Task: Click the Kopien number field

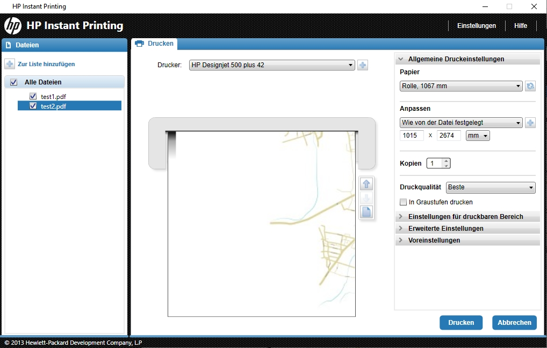Action: pos(434,163)
